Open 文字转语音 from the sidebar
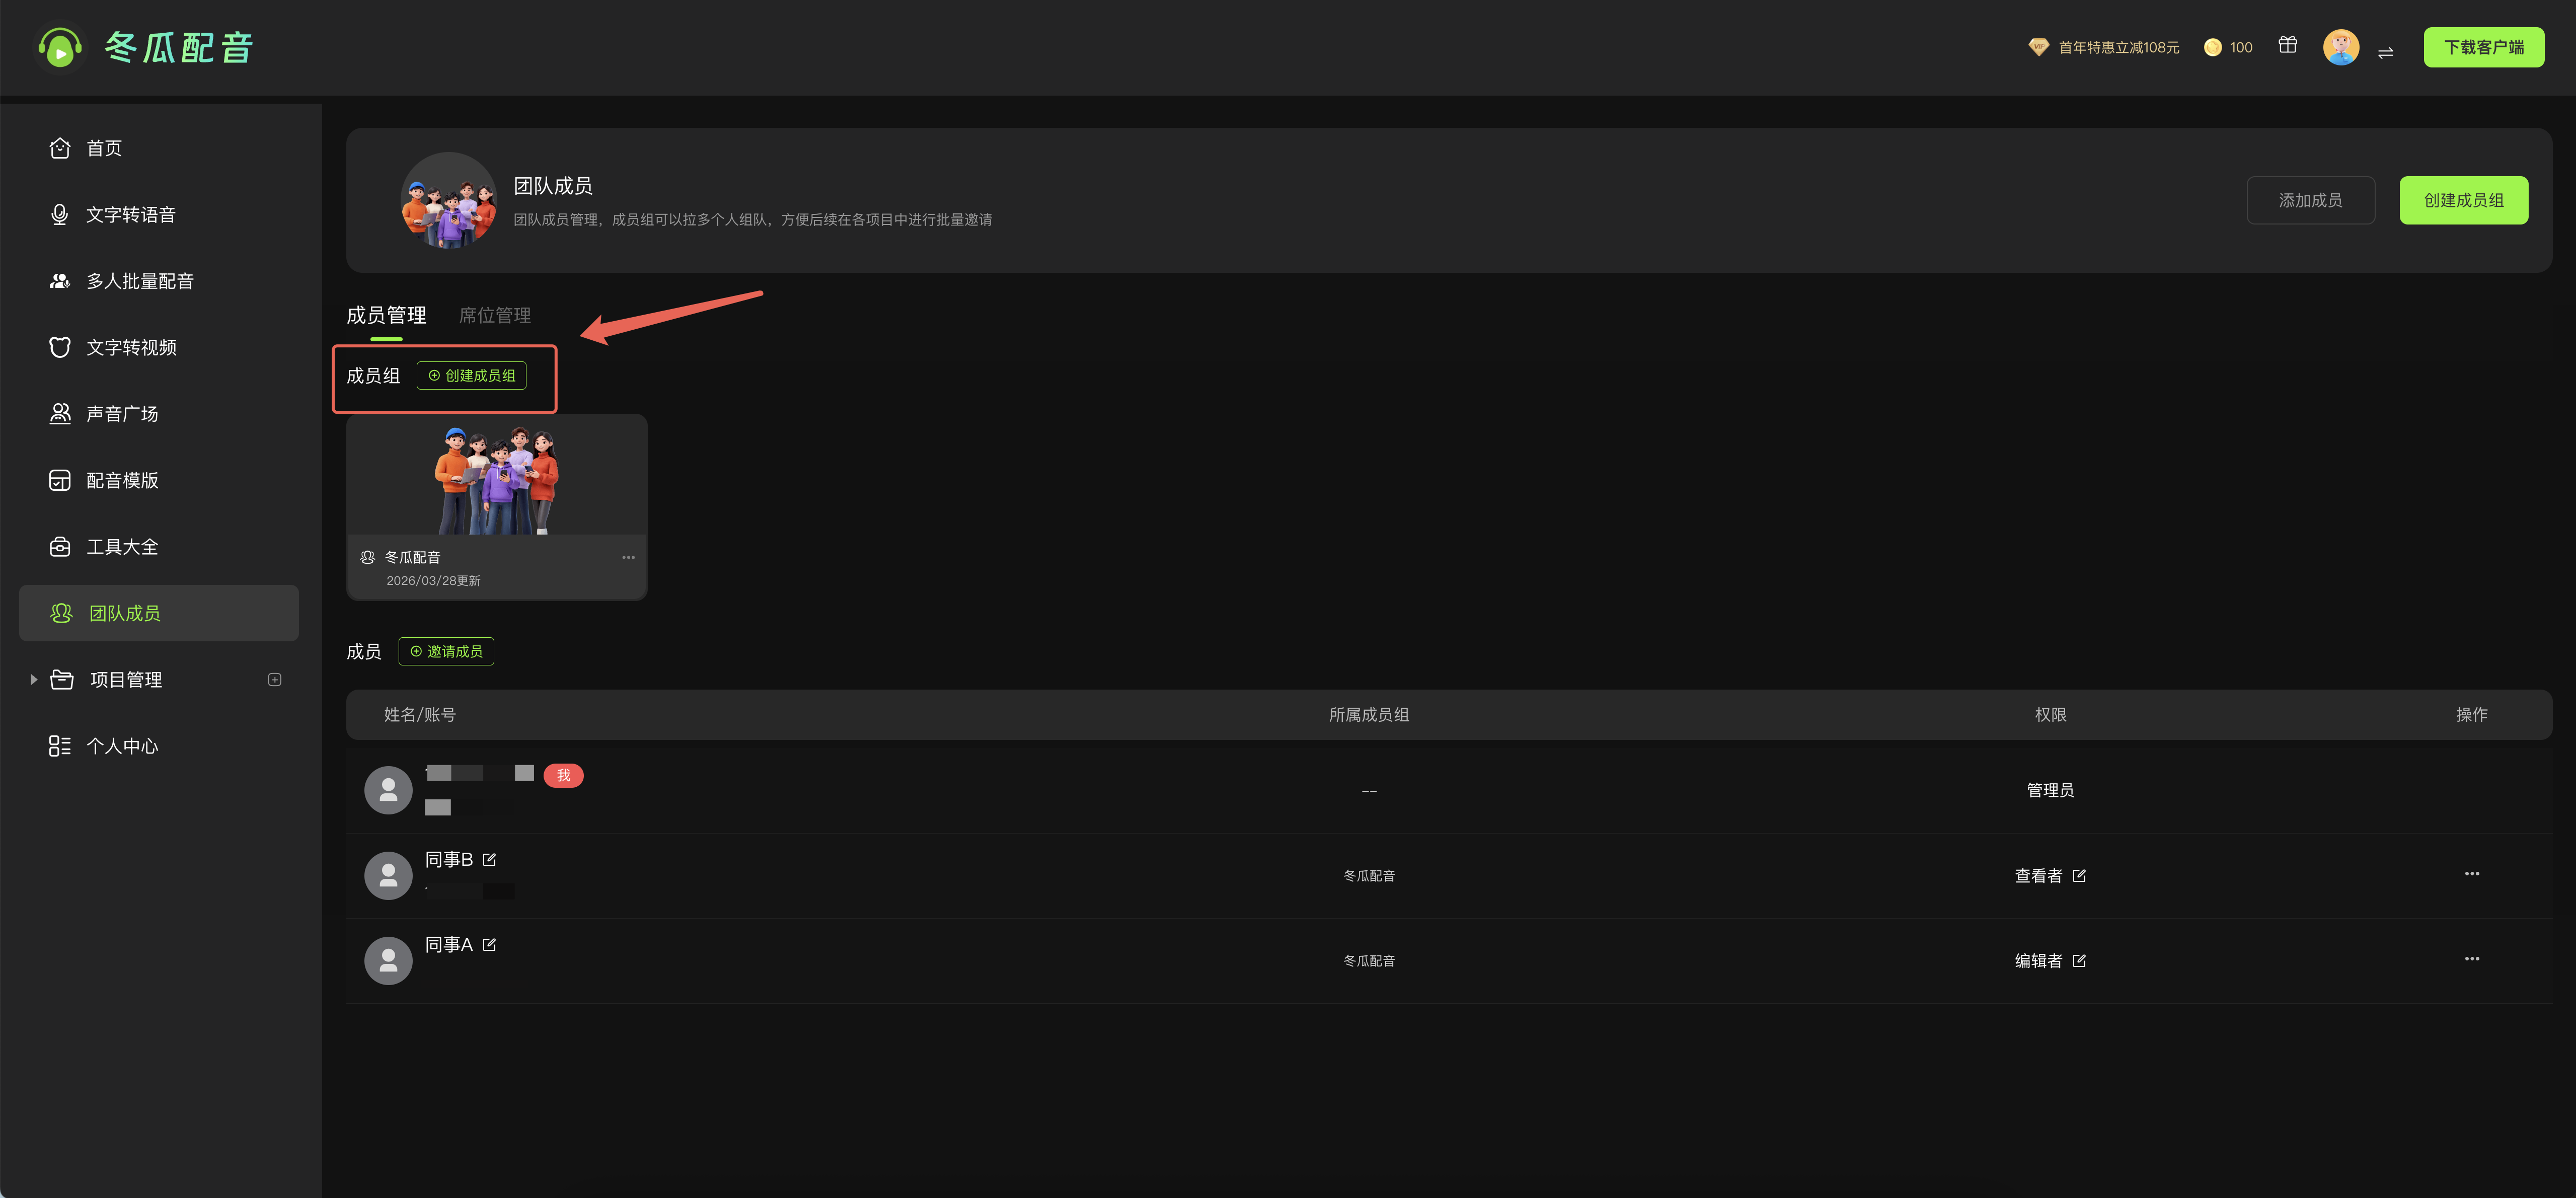This screenshot has width=2576, height=1198. (x=130, y=215)
